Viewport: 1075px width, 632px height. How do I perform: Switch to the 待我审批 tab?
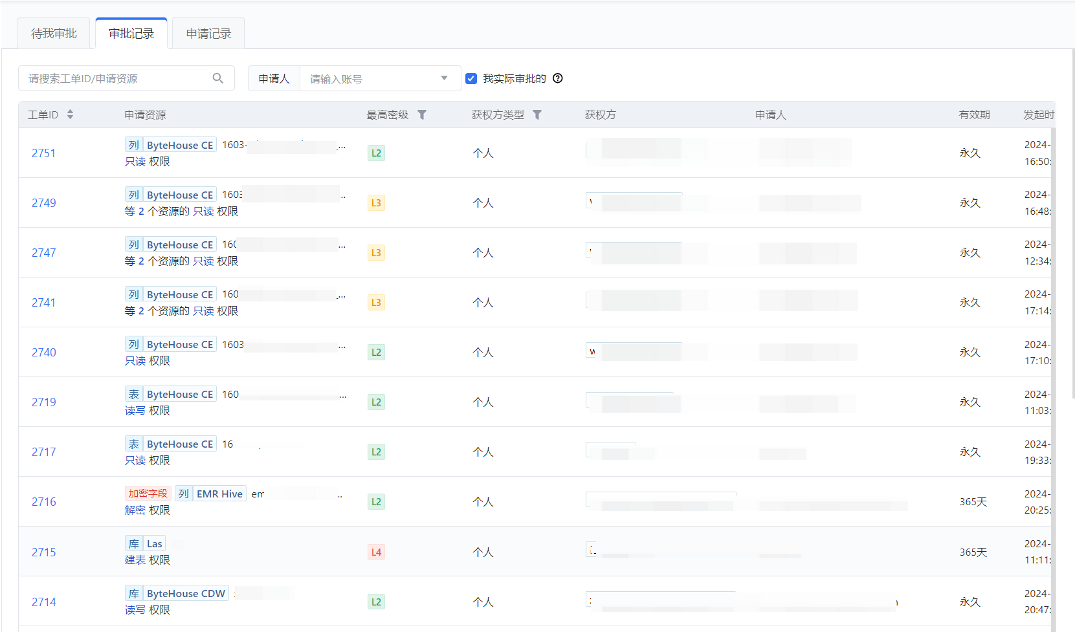(54, 33)
